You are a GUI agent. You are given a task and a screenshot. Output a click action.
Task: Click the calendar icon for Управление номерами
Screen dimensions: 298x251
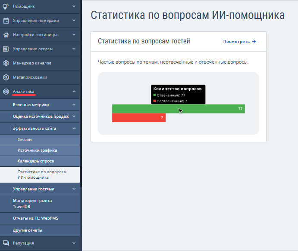[6, 21]
